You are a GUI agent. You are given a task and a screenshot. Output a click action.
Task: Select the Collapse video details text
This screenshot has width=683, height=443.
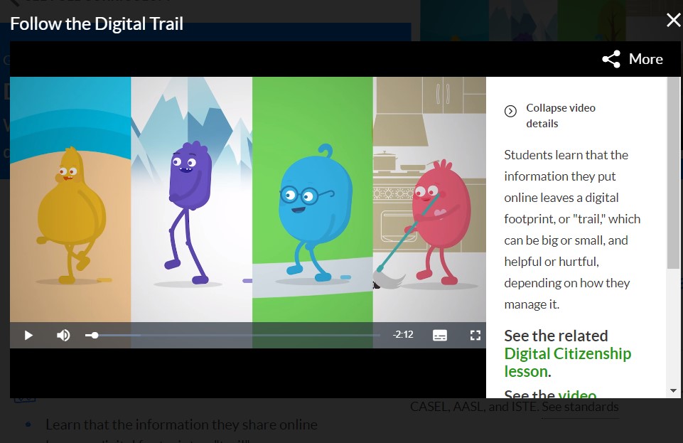[560, 116]
